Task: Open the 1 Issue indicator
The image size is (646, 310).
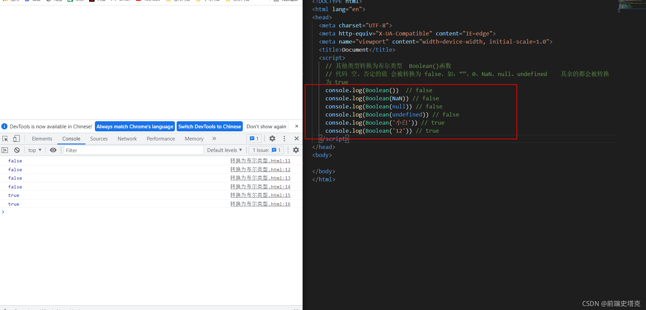Action: pos(267,150)
